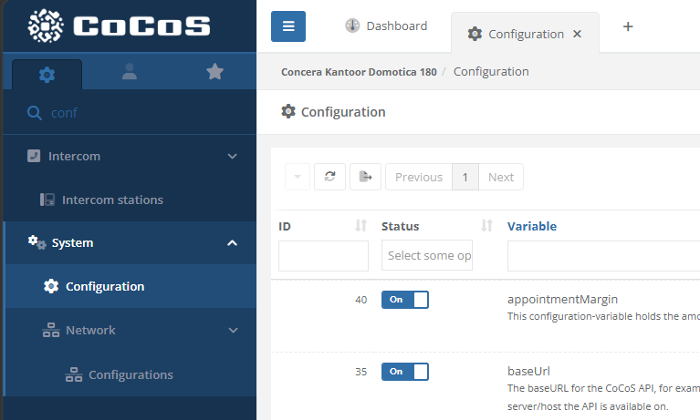Click Concera Kantoor Domotica 180 breadcrumb

coord(359,72)
